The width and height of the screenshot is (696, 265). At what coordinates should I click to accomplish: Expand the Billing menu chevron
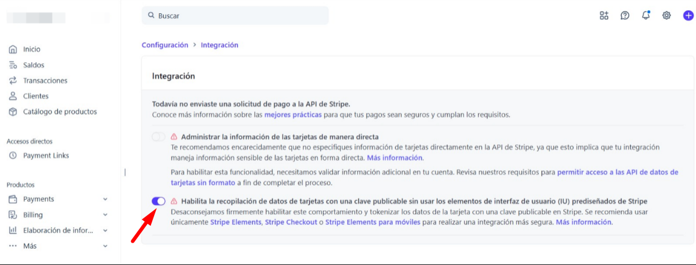[105, 215]
